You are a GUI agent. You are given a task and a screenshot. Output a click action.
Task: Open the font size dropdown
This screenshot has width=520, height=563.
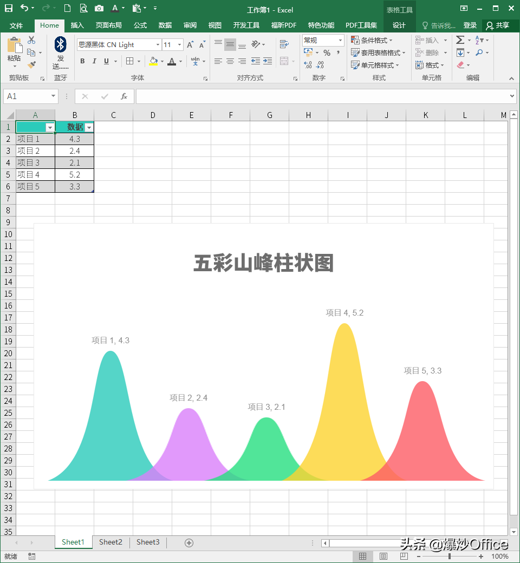pyautogui.click(x=180, y=44)
